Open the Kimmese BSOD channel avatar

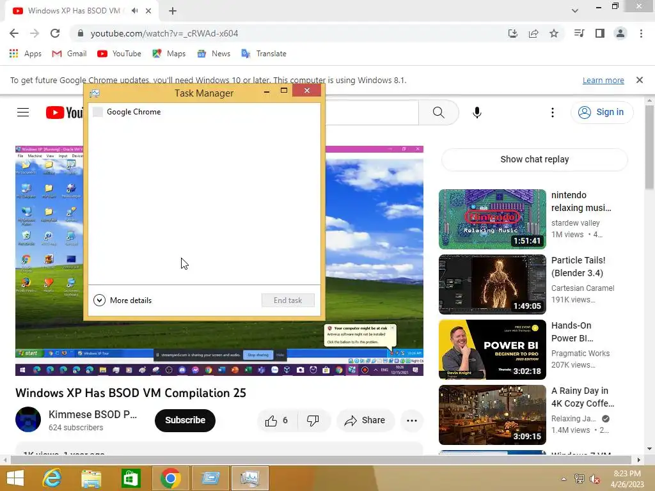tap(28, 419)
